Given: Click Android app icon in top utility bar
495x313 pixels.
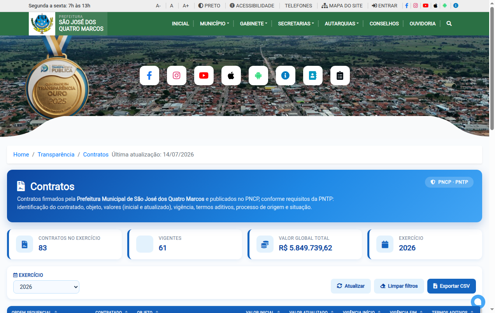Looking at the screenshot, I should tap(445, 6).
